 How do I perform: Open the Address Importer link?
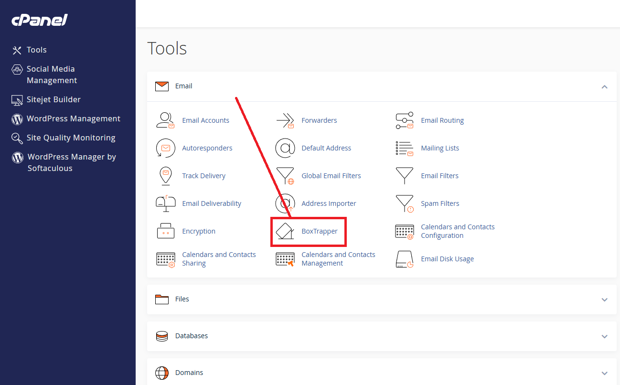(329, 203)
